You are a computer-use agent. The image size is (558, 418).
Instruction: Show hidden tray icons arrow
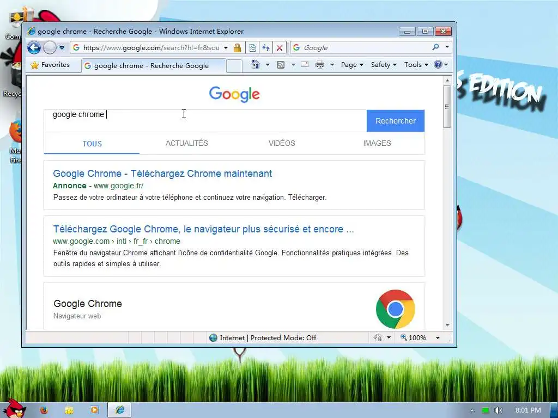(x=472, y=410)
